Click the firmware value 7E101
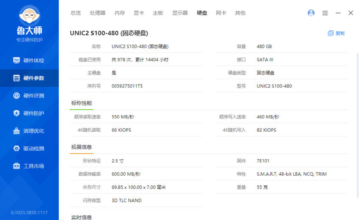The image size is (360, 220). coord(263,161)
